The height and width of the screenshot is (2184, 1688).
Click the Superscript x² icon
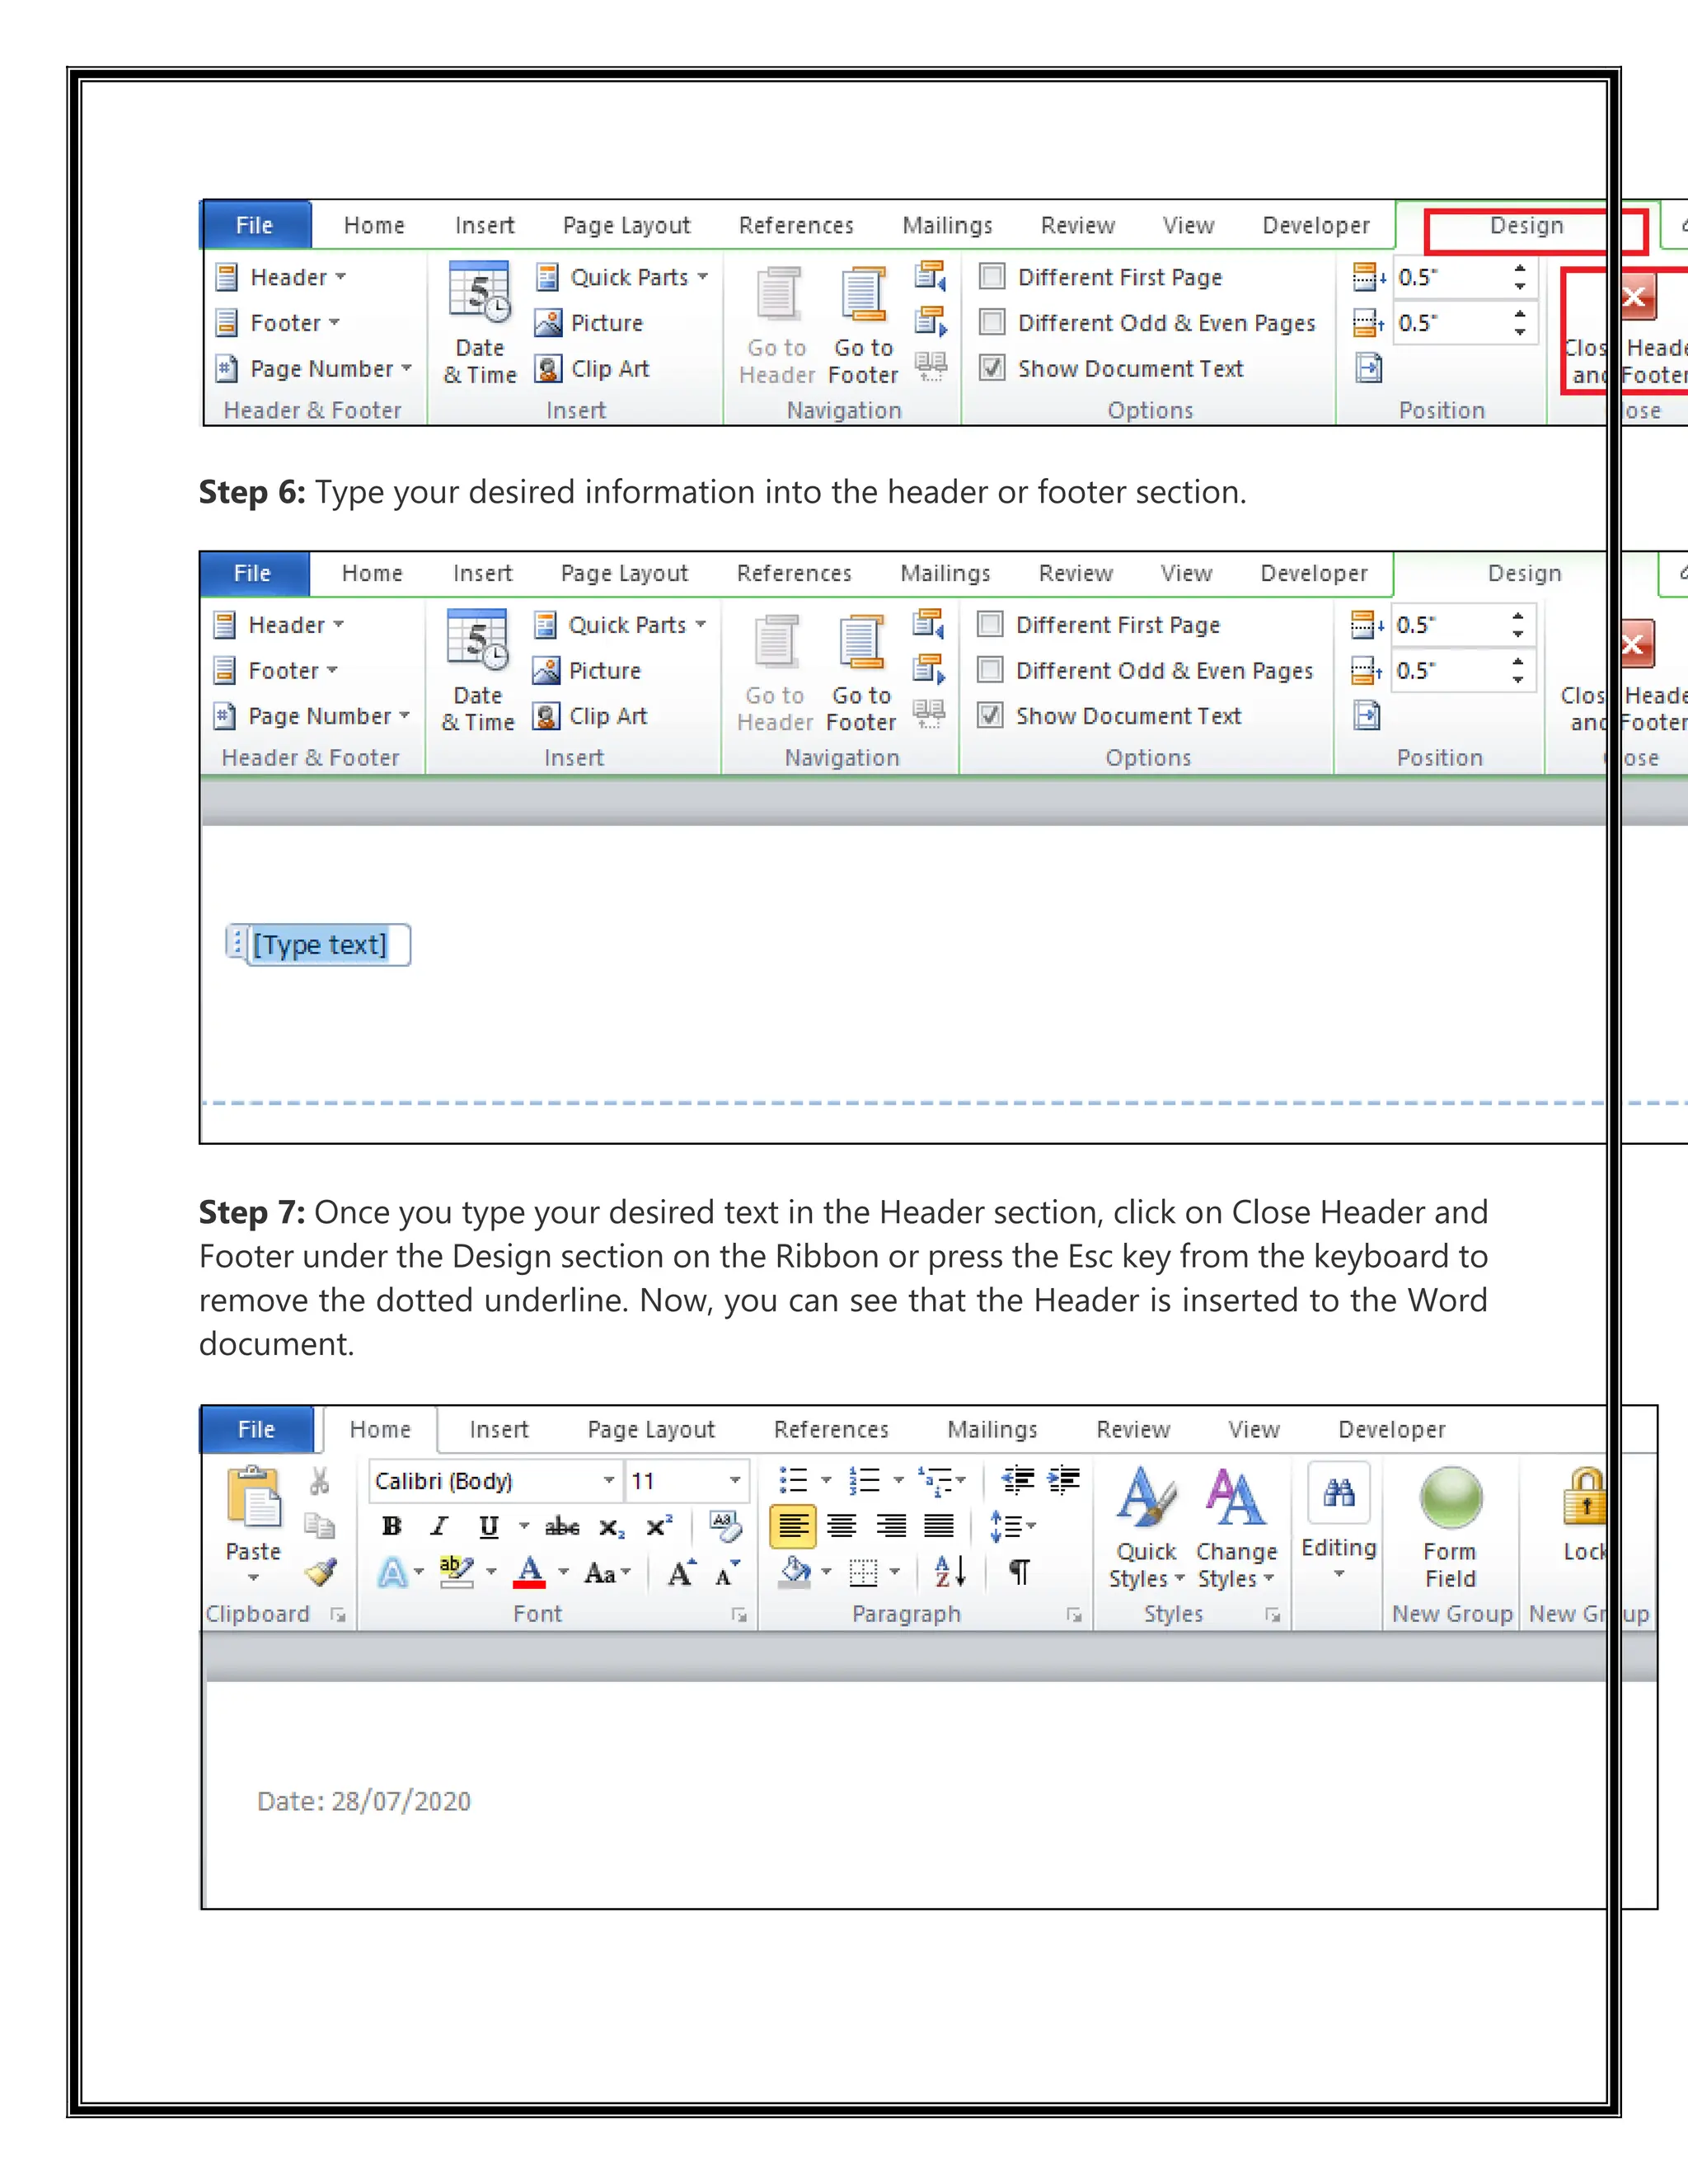(659, 1526)
